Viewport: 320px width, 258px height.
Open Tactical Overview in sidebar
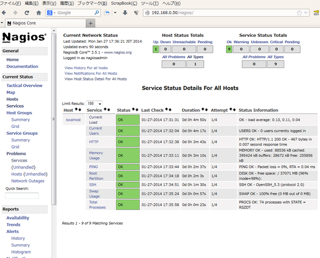coord(25,85)
